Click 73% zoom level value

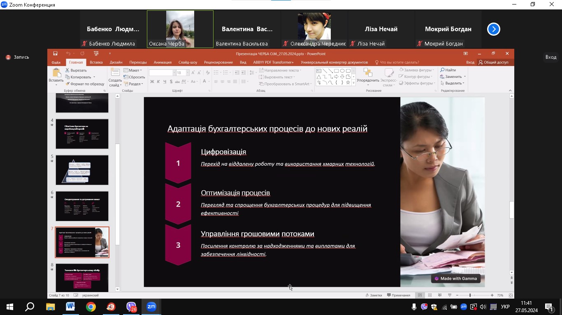coord(500,295)
